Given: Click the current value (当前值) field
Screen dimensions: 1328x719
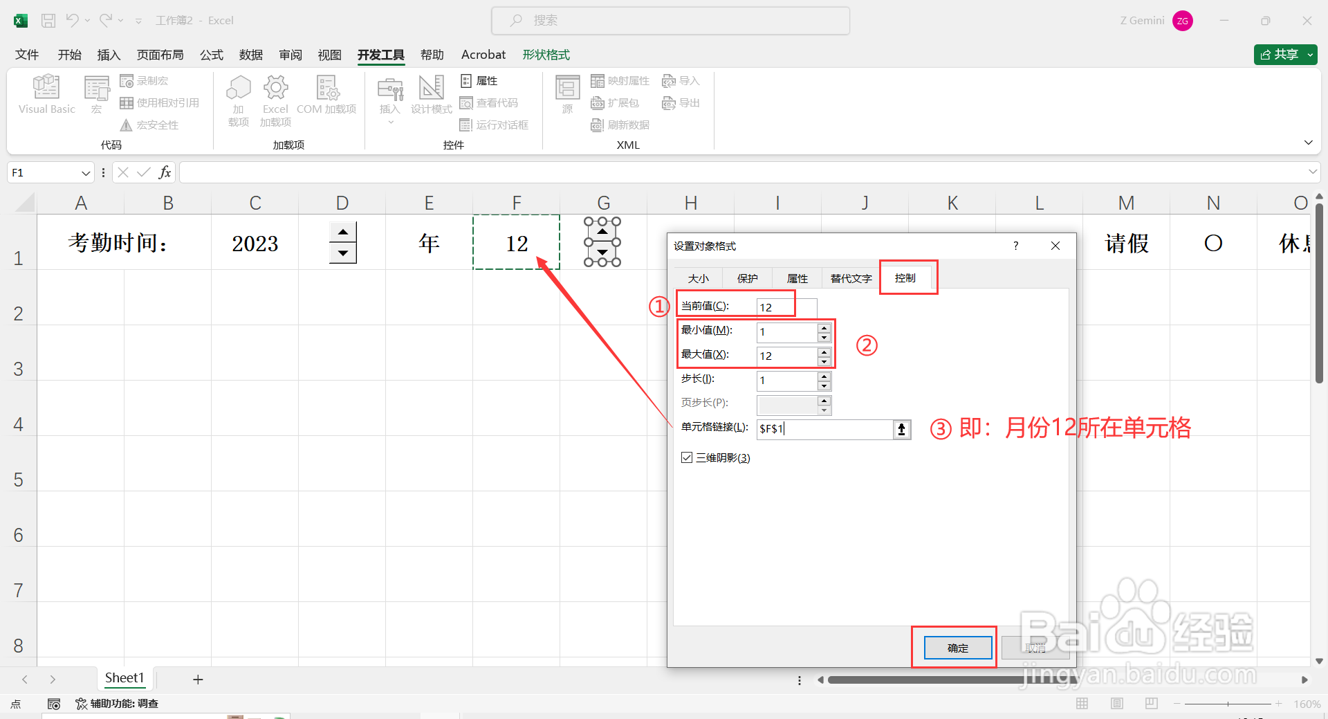Looking at the screenshot, I should click(786, 307).
